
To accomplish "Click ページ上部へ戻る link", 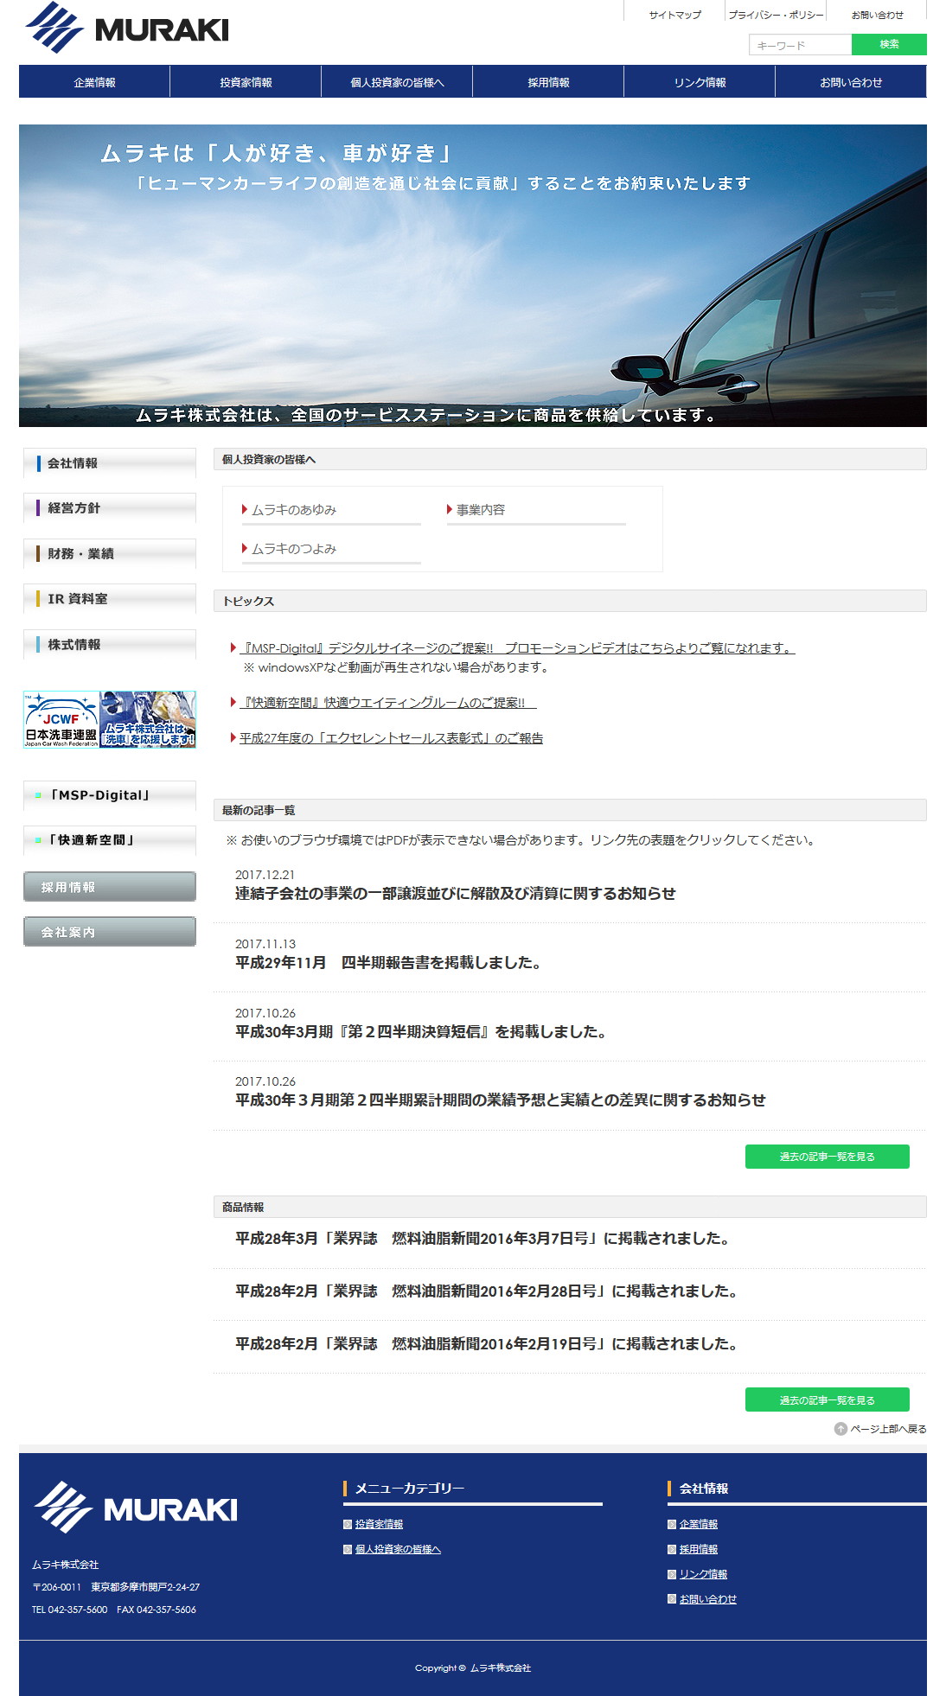I will point(888,1429).
